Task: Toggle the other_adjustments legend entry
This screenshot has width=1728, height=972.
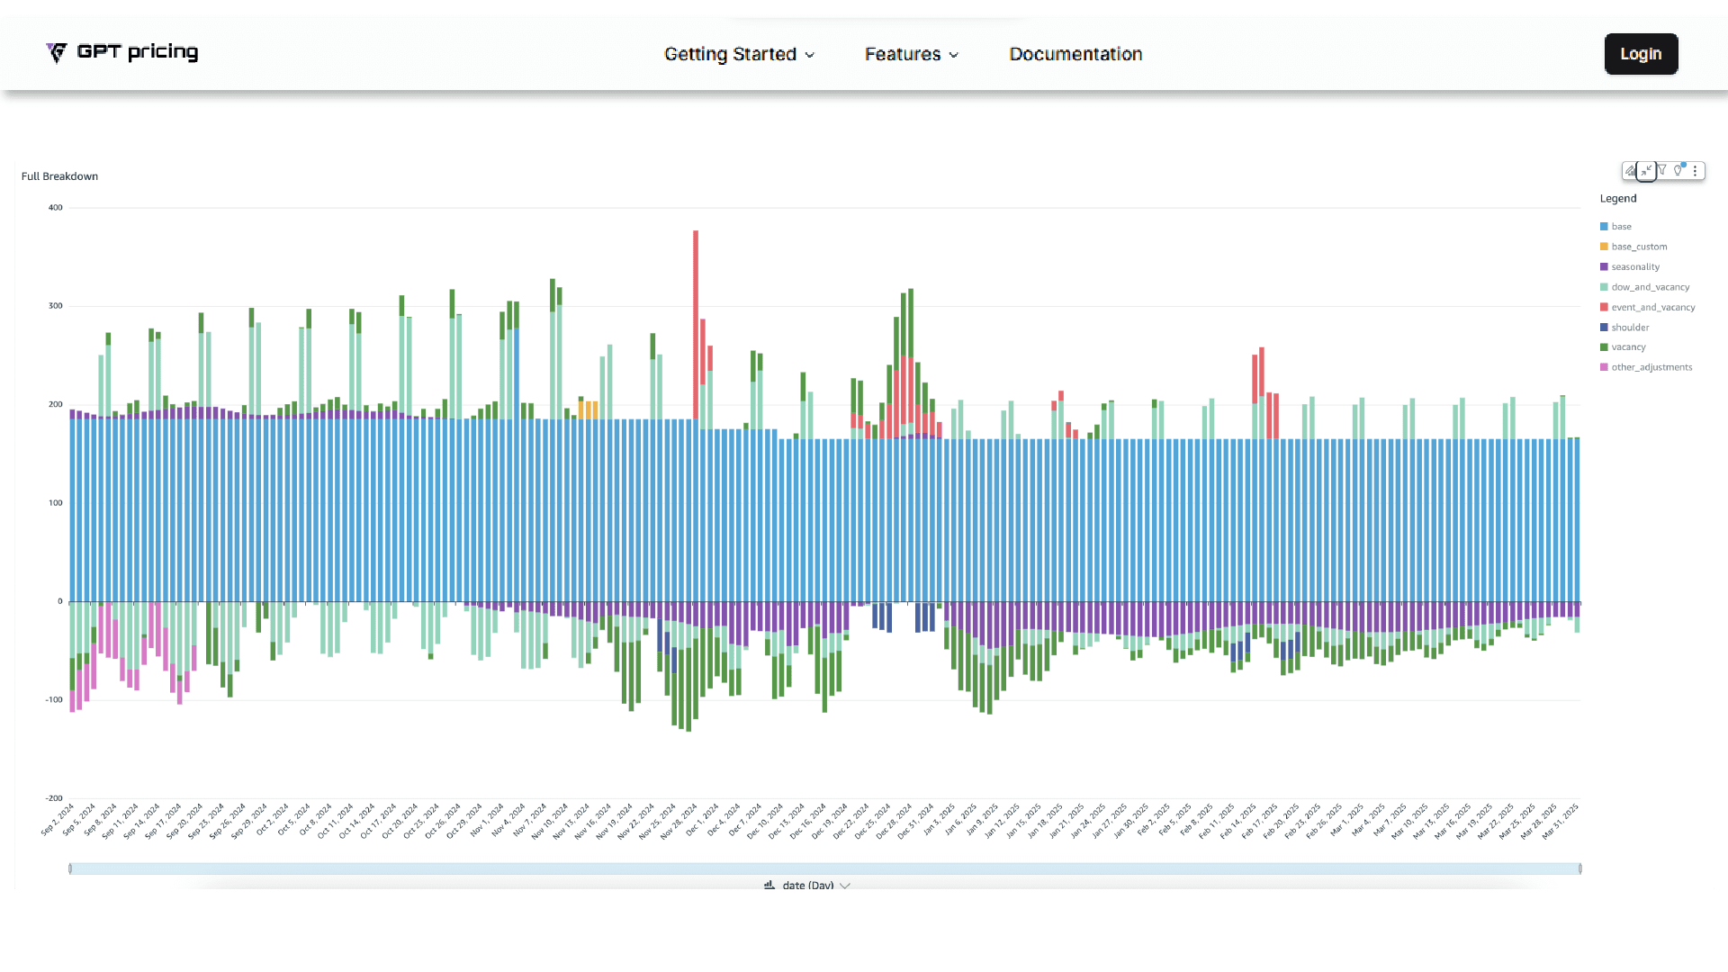Action: point(1651,367)
